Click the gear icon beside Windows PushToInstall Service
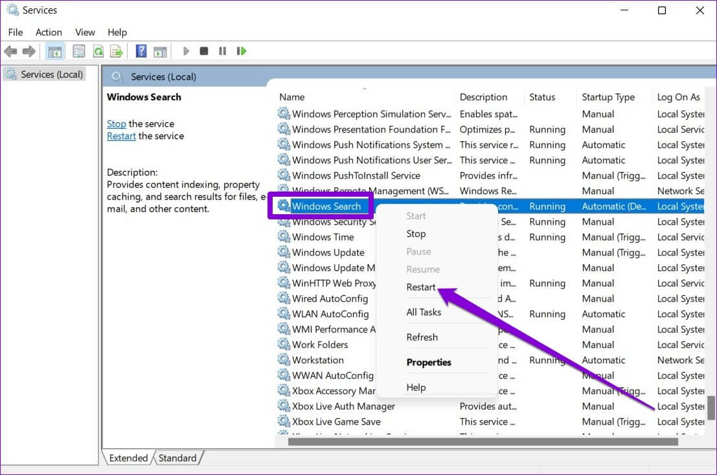 coord(284,175)
